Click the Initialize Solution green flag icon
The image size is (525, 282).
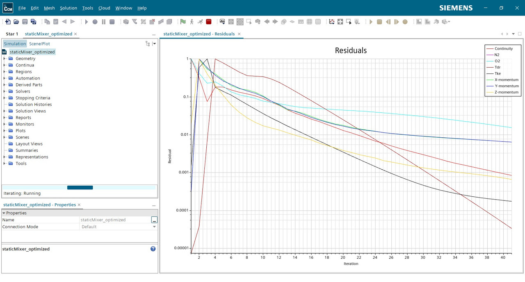pos(183,22)
